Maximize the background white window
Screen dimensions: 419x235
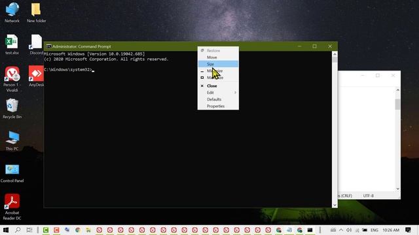coord(378,76)
